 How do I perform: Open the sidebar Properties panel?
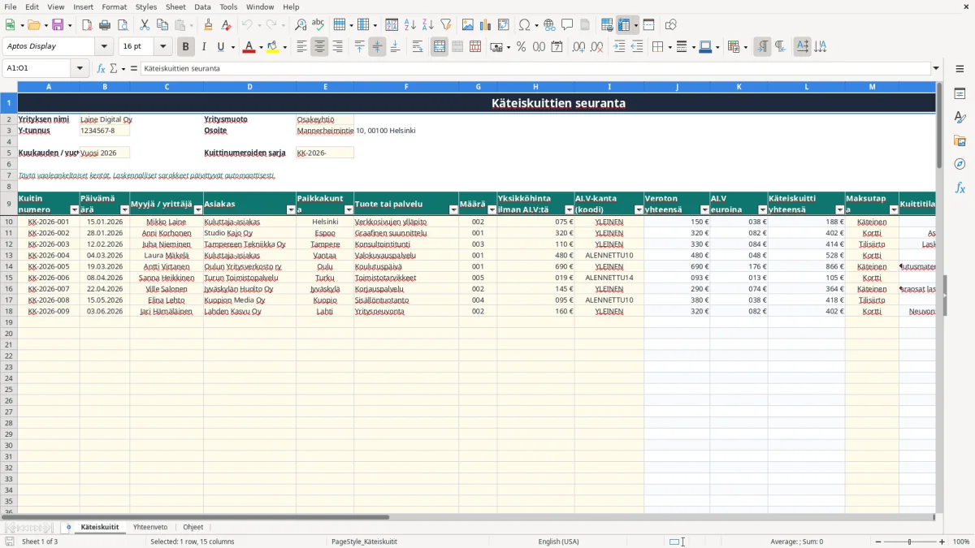960,94
